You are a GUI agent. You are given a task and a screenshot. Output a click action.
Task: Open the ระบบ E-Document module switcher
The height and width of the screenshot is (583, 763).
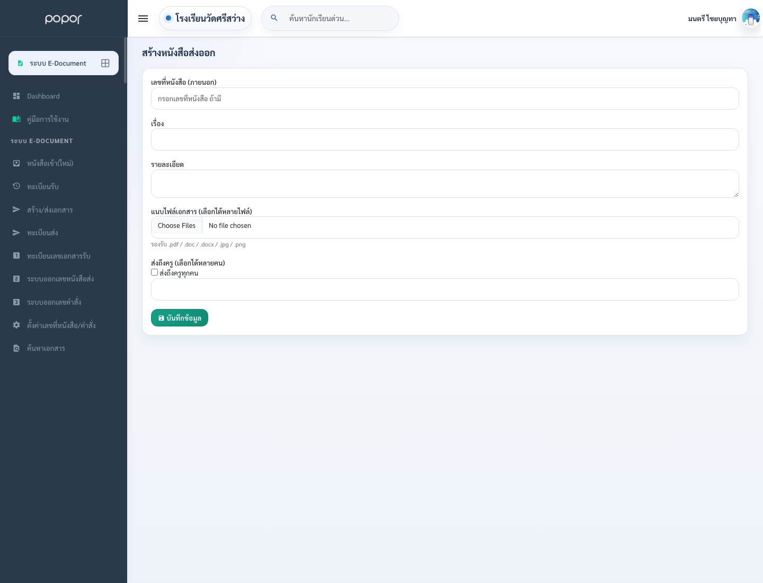click(64, 63)
